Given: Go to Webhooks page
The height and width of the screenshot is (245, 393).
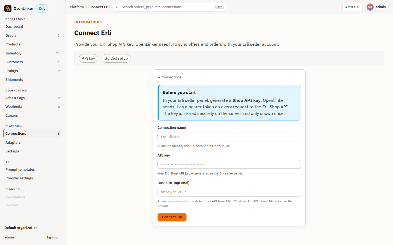Looking at the screenshot, I should coord(32,107).
